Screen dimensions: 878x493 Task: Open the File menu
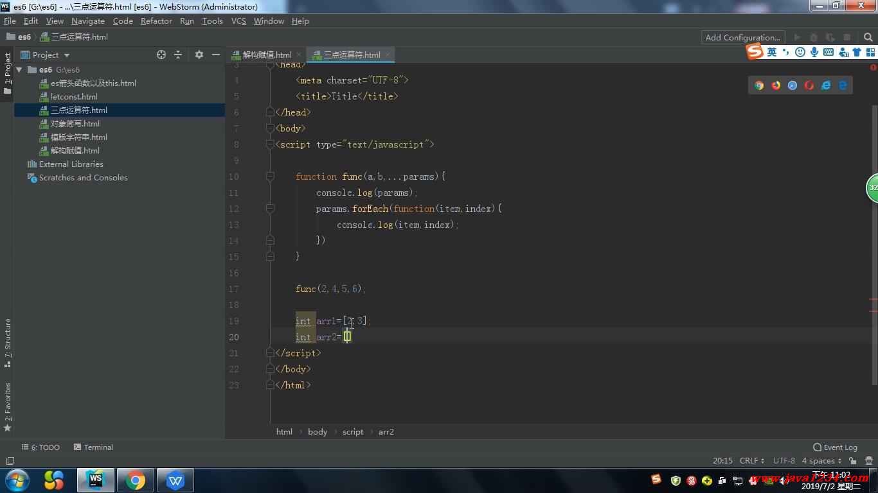pyautogui.click(x=10, y=21)
